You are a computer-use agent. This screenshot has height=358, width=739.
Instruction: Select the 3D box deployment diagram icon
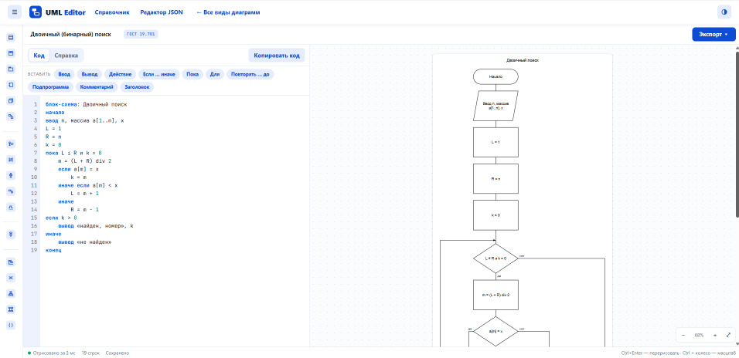(x=12, y=100)
